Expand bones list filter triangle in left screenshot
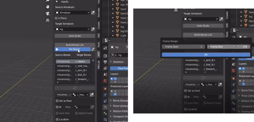This screenshot has width=254, height=122. tap(58, 82)
